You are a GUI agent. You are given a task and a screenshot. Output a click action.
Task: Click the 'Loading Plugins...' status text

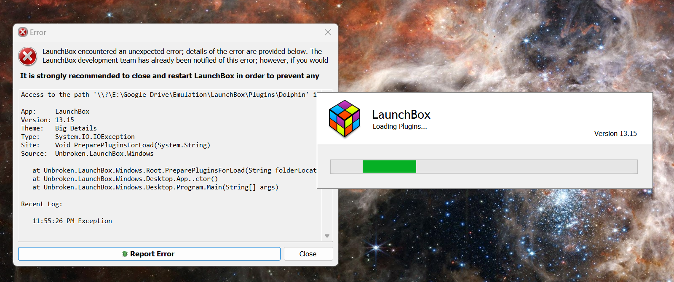point(400,126)
